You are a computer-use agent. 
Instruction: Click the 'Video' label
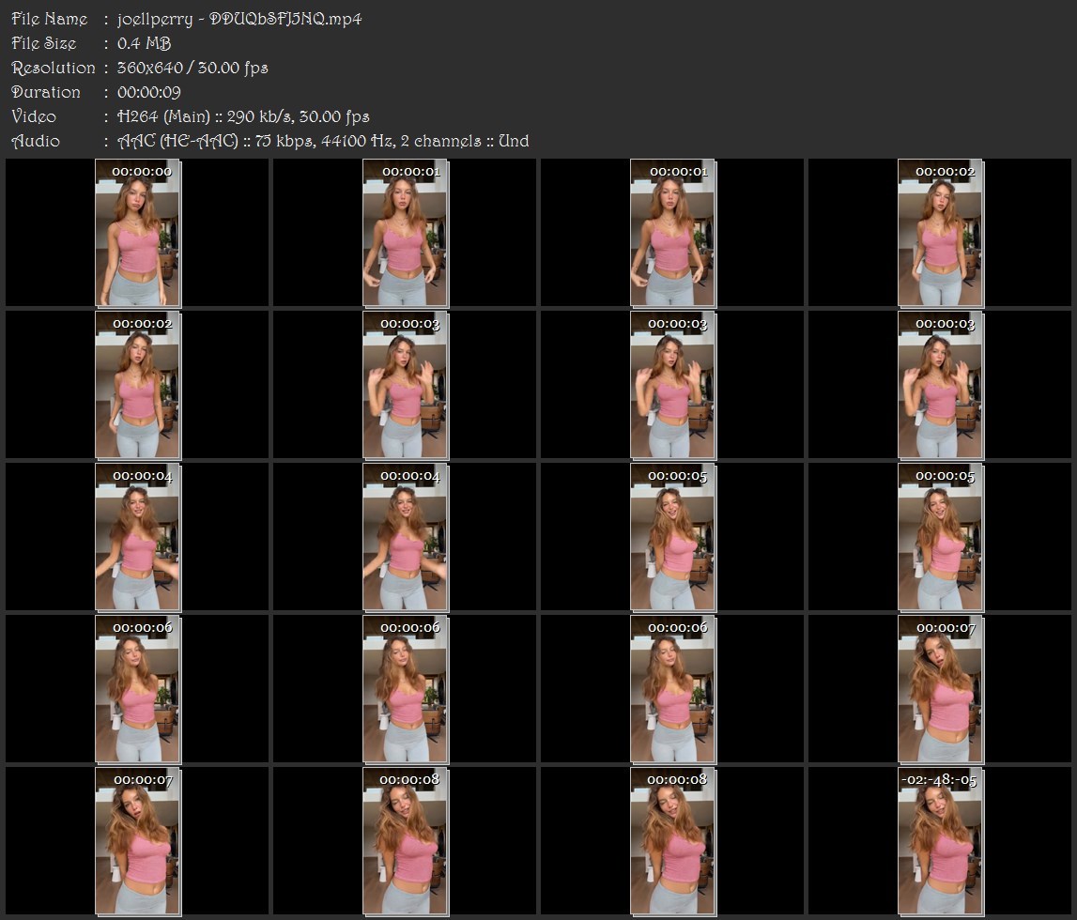(34, 116)
